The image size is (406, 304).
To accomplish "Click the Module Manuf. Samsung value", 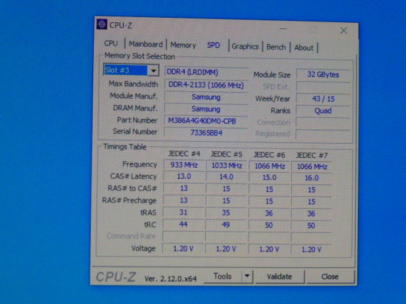I will [206, 97].
